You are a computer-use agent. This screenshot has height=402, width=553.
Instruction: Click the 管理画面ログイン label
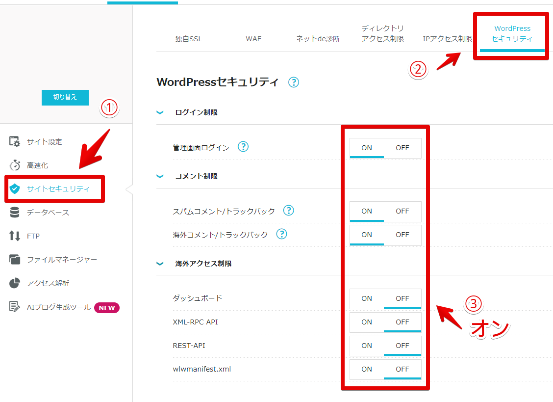coord(201,148)
